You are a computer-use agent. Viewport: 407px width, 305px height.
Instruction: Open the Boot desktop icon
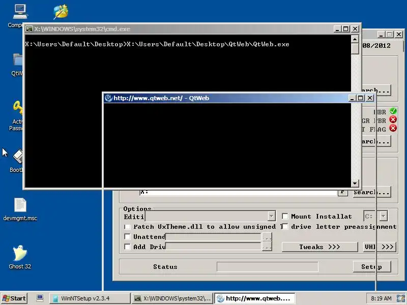click(x=18, y=157)
